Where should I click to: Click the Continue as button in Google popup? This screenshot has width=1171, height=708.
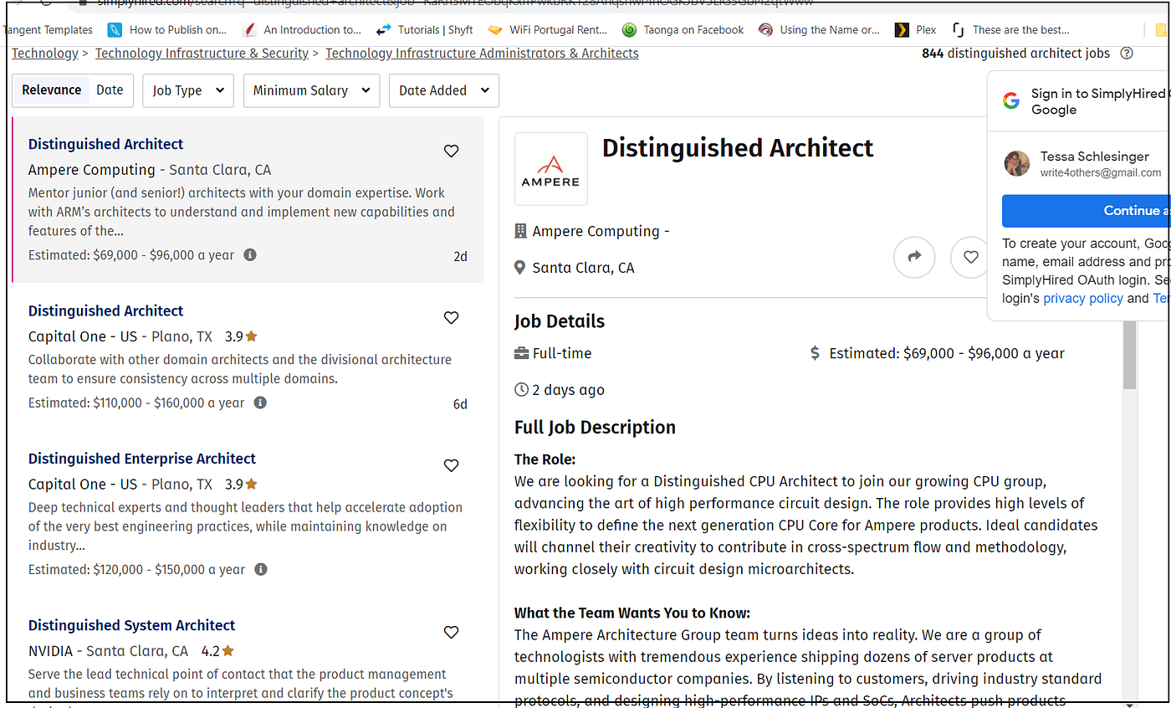(x=1086, y=211)
